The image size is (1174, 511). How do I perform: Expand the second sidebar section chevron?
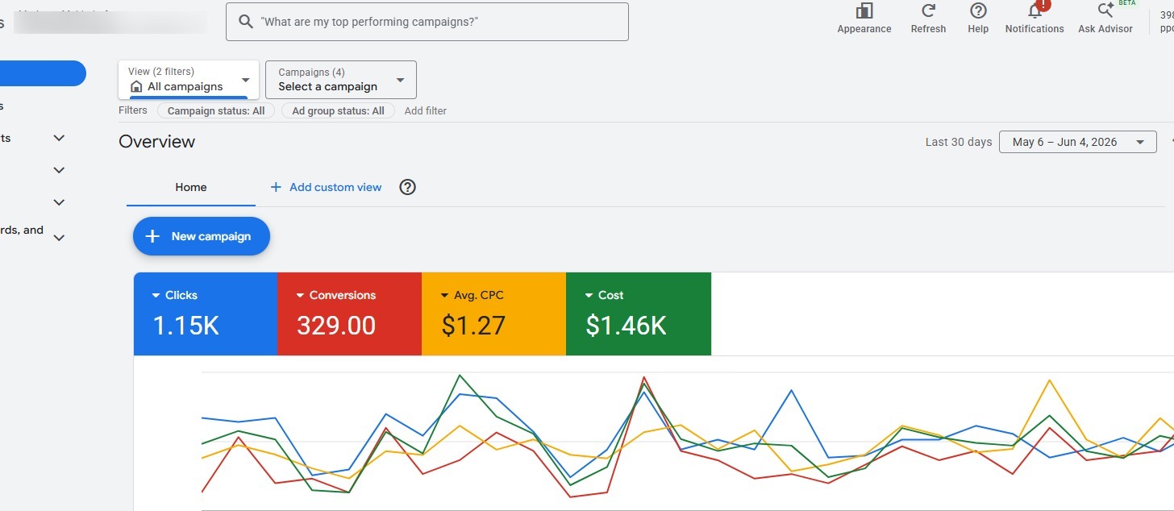(59, 170)
